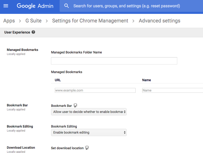203x153 pixels.
Task: Open the hamburger main menu
Action: [x=6, y=6]
